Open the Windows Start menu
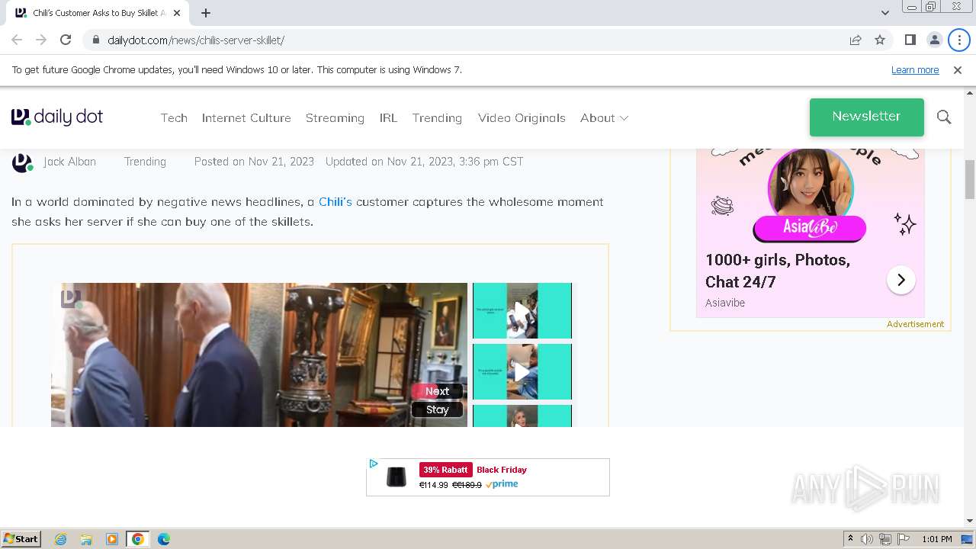 (x=21, y=538)
